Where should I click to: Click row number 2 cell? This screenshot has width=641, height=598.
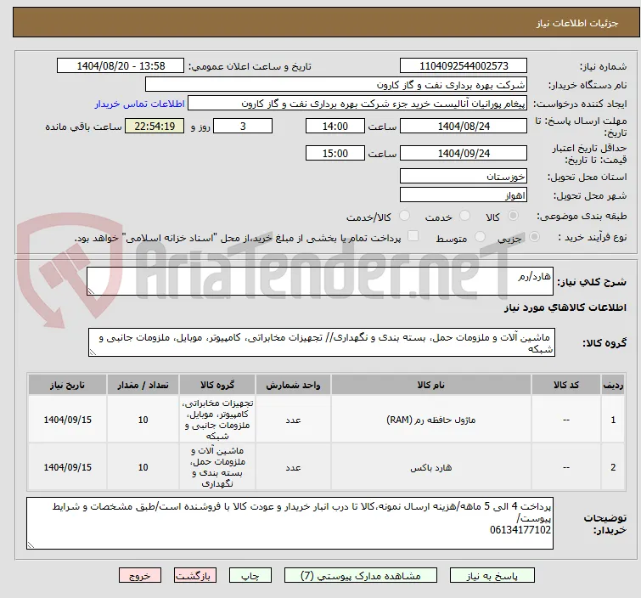[x=613, y=467]
